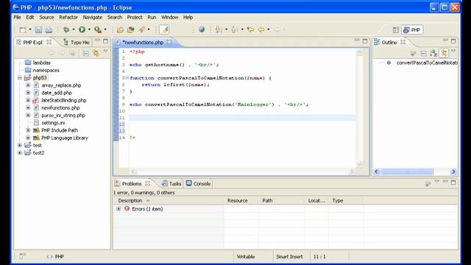Screen dimensions: 471x265
Task: Click the Outline horizontal scrollbar thumb
Action: click(407, 172)
